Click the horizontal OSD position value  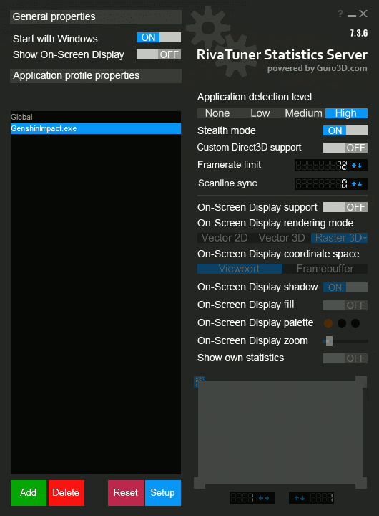[x=242, y=498]
